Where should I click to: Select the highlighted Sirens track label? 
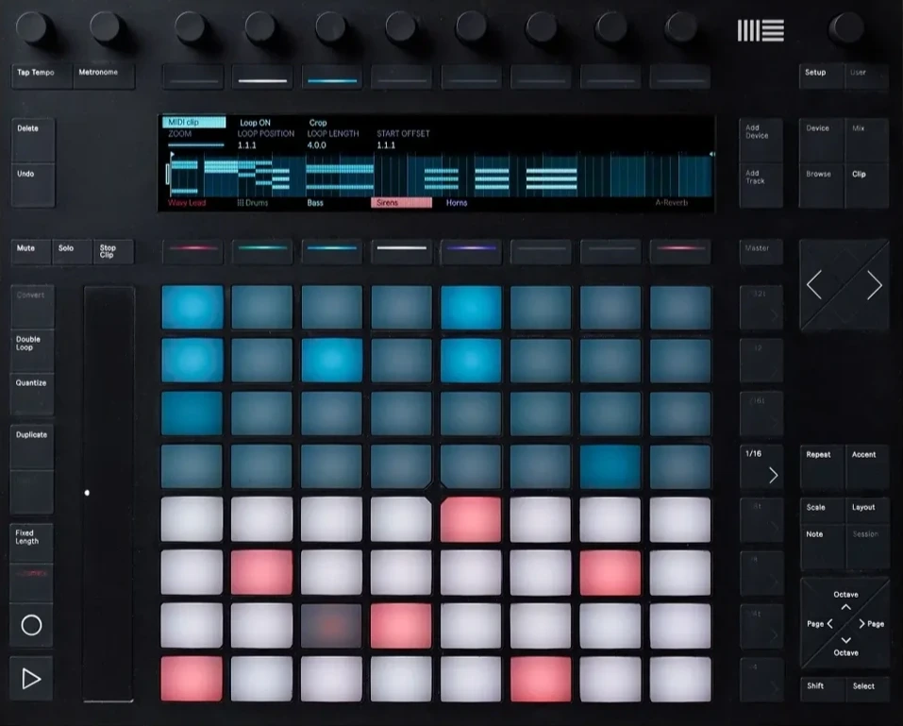[x=401, y=203]
